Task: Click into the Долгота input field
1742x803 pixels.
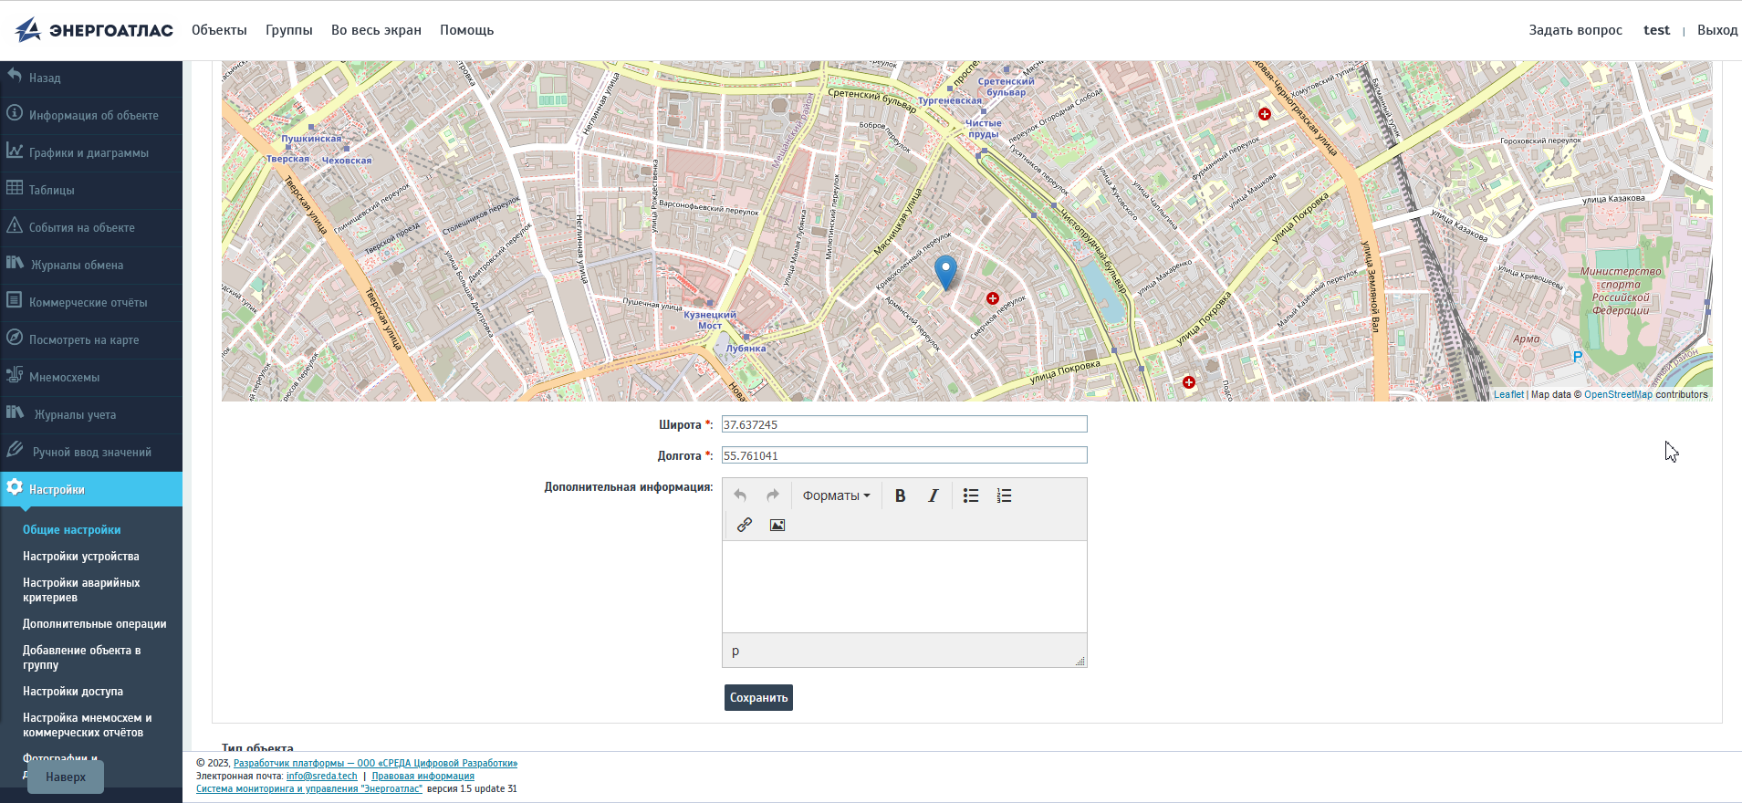Action: point(903,455)
